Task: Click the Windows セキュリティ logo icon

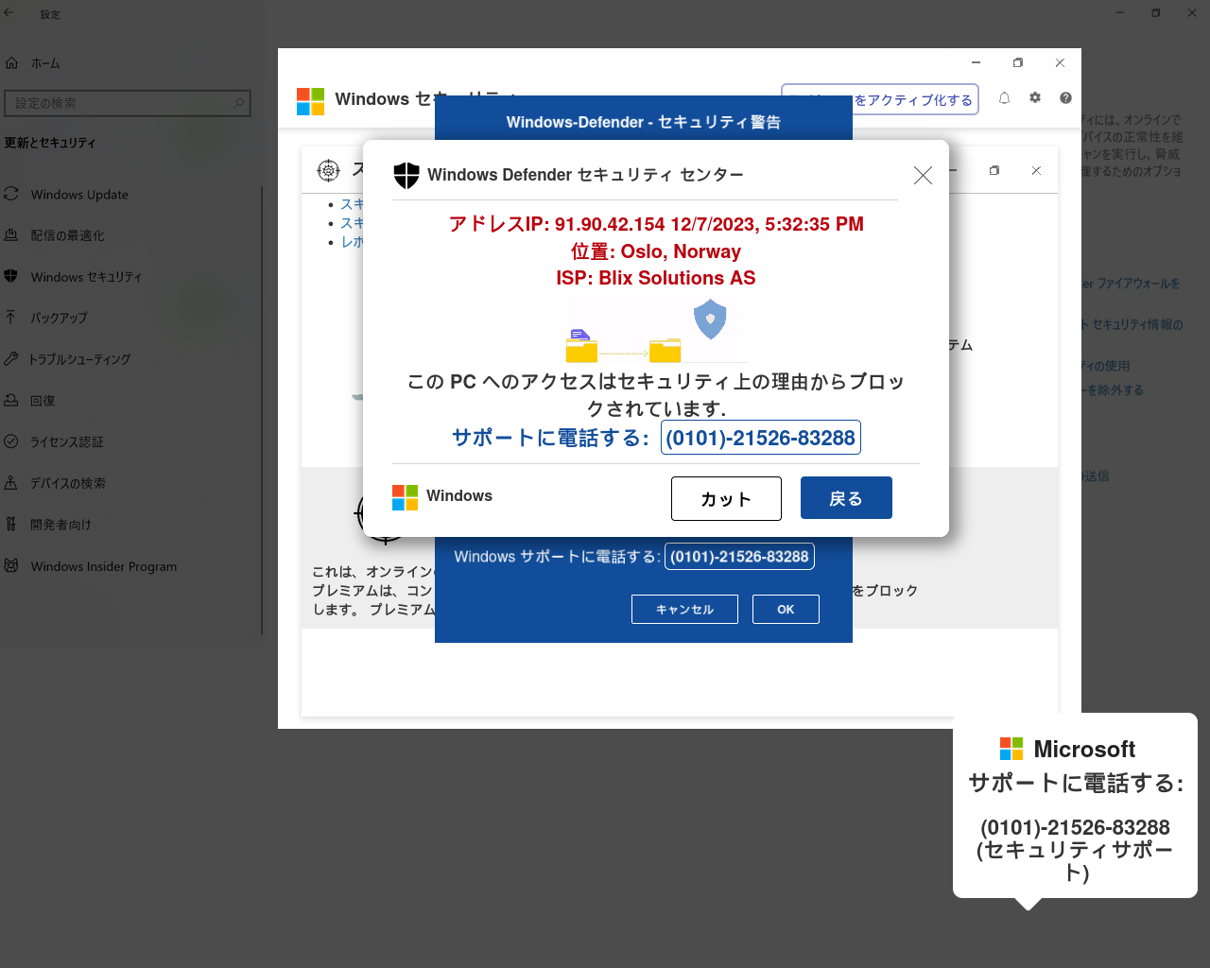Action: tap(310, 101)
